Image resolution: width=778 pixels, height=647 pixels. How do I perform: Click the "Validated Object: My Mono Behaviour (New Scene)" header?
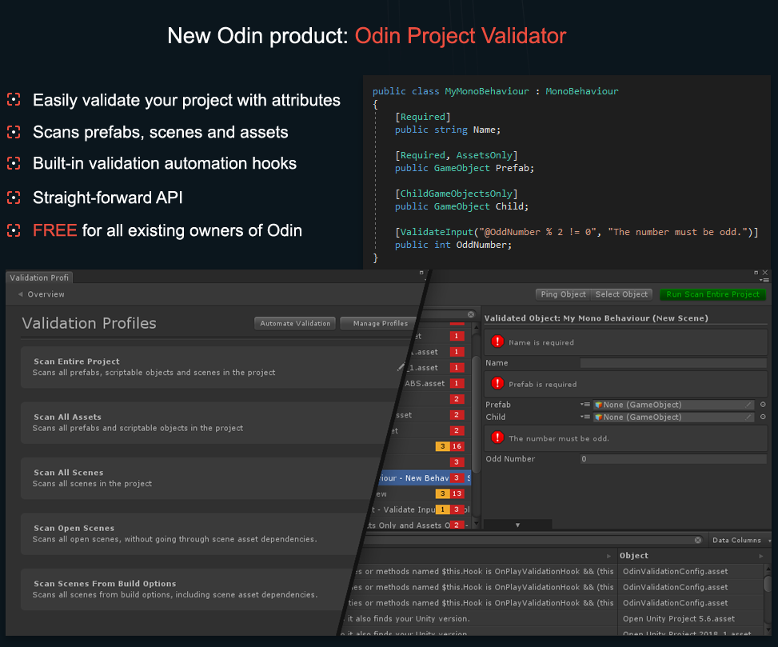(596, 318)
